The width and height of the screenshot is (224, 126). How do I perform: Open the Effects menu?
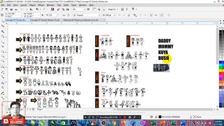(x=41, y=5)
